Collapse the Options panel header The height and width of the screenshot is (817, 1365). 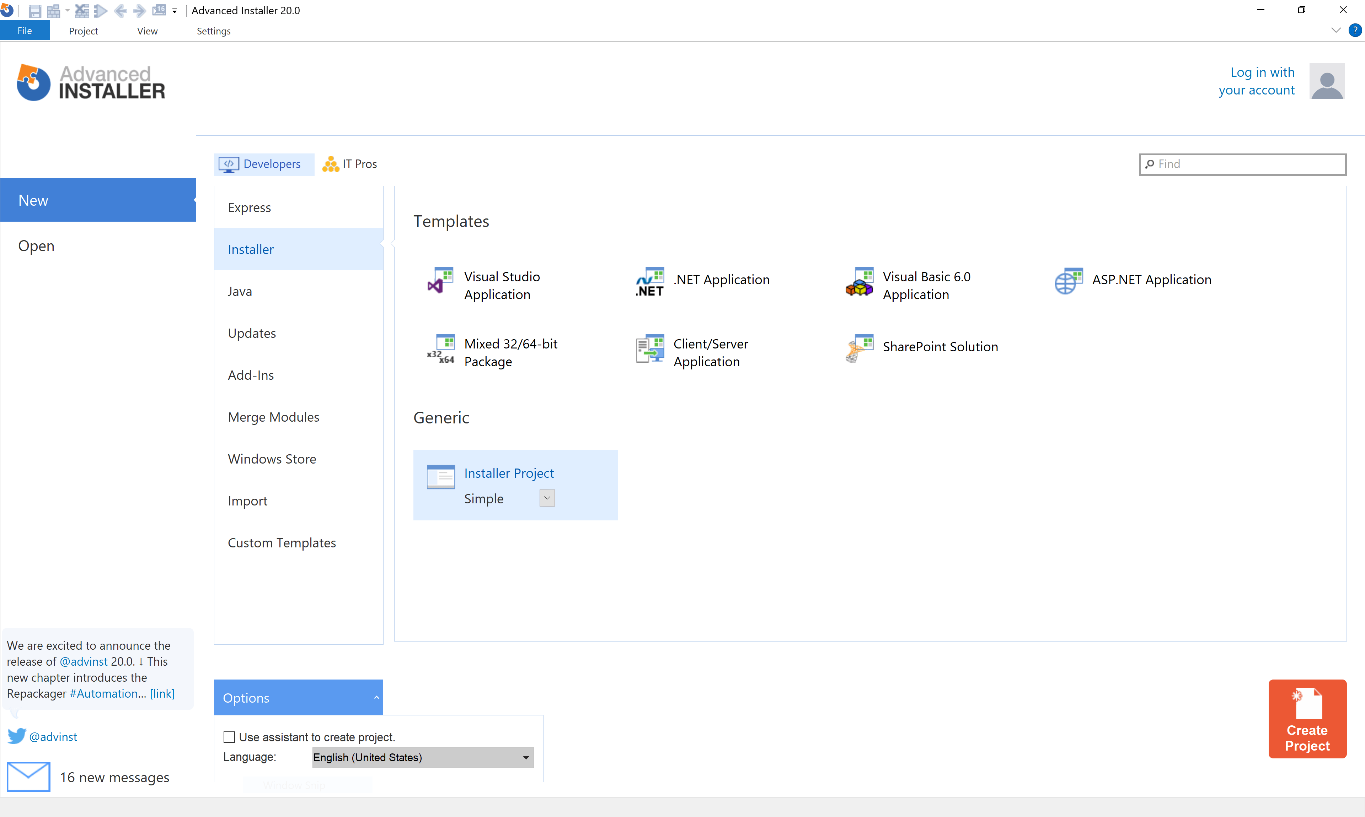click(x=298, y=697)
